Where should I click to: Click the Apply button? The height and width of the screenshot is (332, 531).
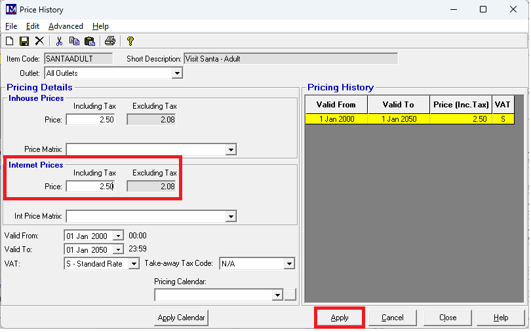click(x=340, y=318)
